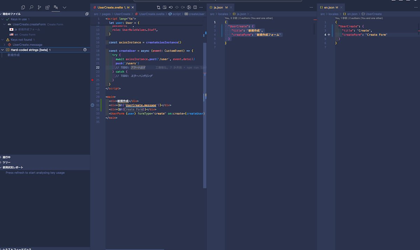Collapse the 使用状況レポート section
The image size is (420, 250).
click(x=45, y=167)
